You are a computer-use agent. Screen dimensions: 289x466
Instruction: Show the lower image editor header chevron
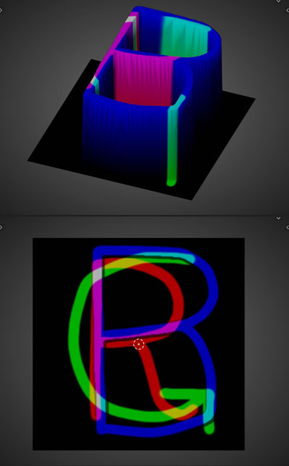pyautogui.click(x=278, y=218)
